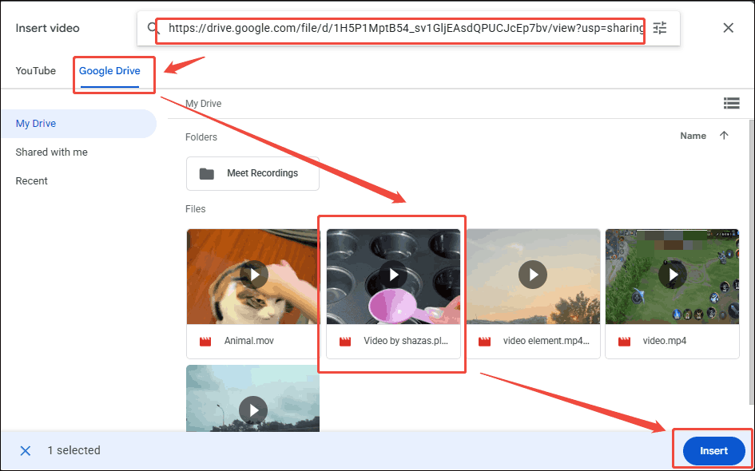The width and height of the screenshot is (755, 471).
Task: Select the video element.mp4 file name
Action: click(x=546, y=341)
